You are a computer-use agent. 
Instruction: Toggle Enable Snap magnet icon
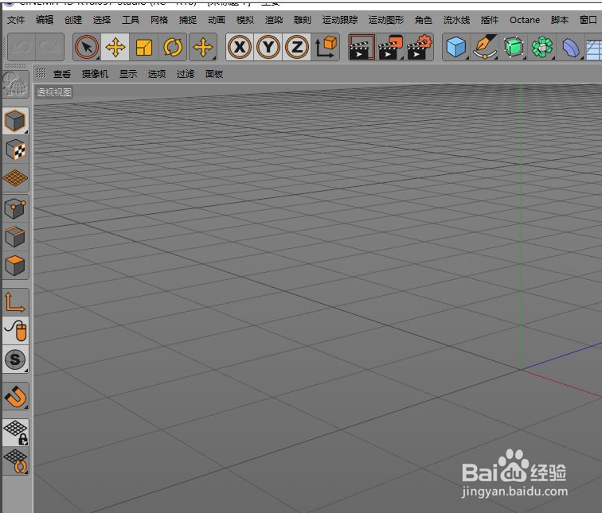pyautogui.click(x=15, y=396)
